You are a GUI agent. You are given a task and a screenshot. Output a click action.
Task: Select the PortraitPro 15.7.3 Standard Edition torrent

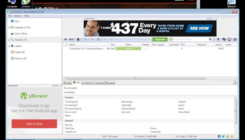click(87, 49)
